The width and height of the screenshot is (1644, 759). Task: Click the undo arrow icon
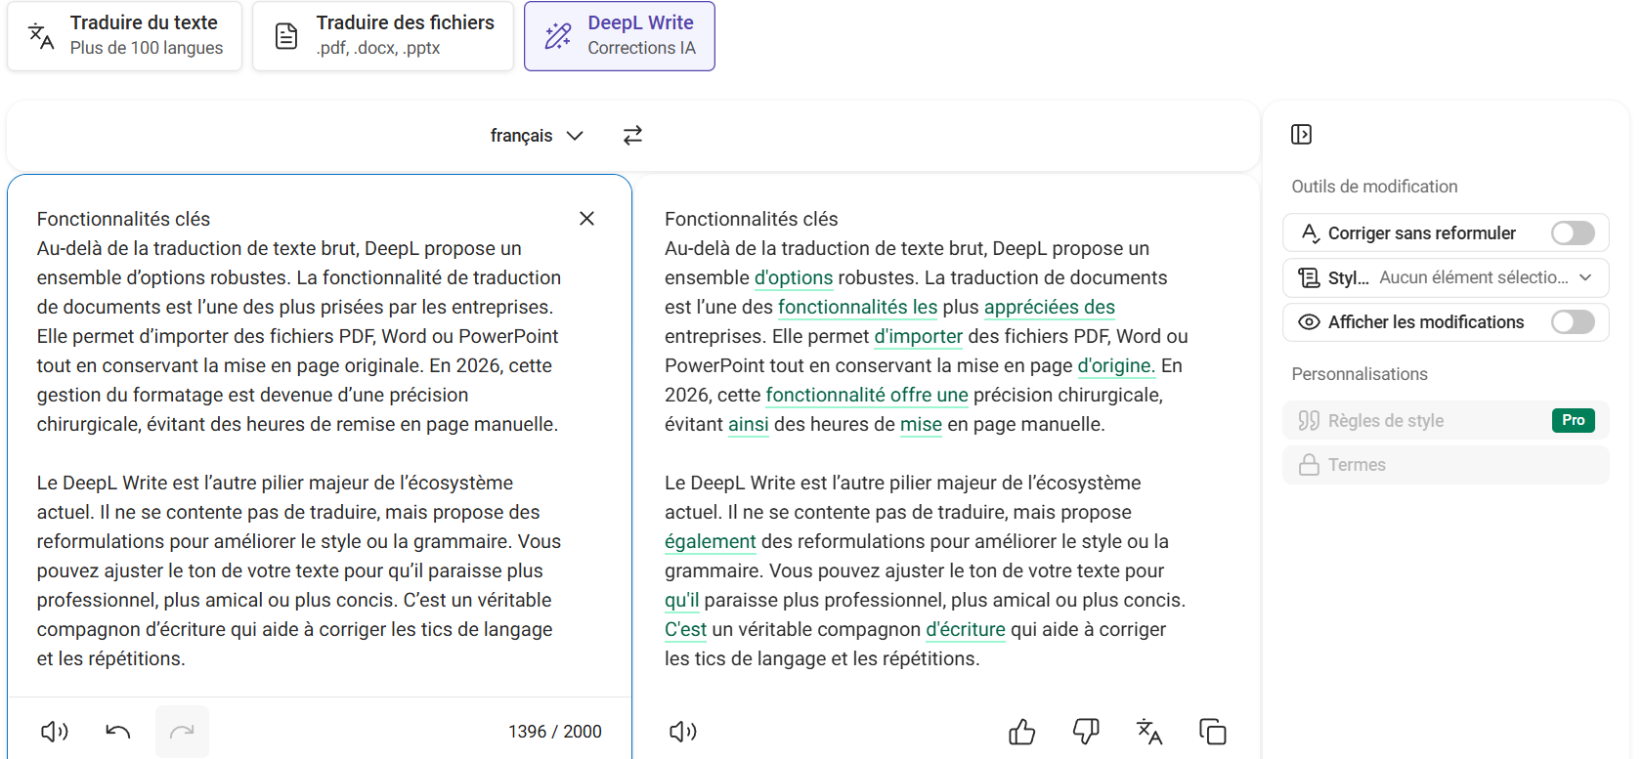coord(118,732)
